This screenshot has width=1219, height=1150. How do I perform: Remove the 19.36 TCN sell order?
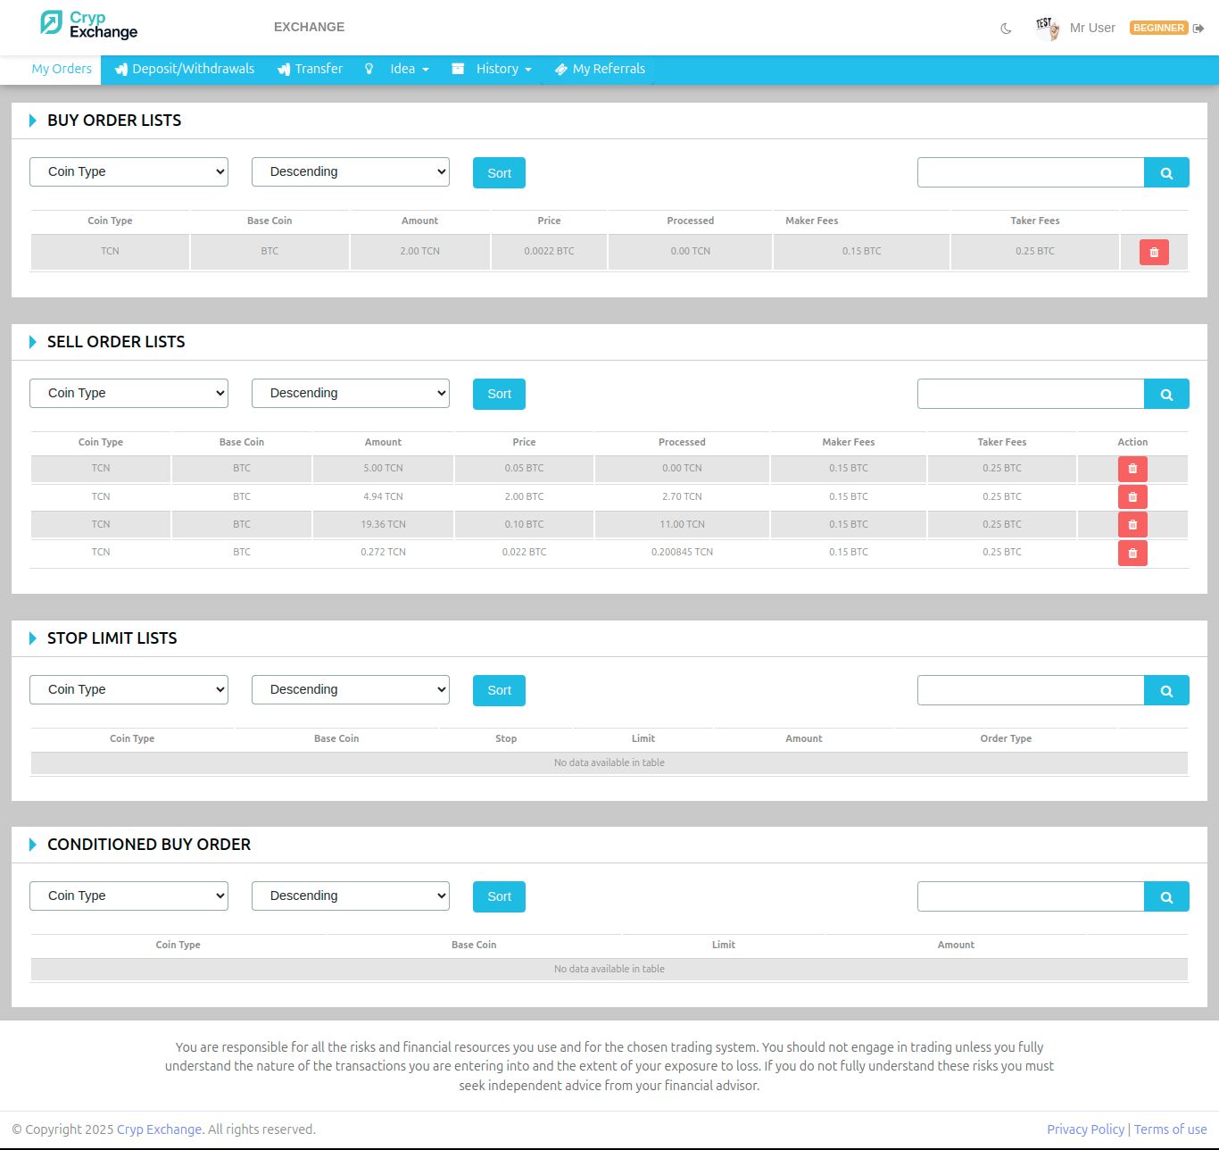click(1132, 525)
